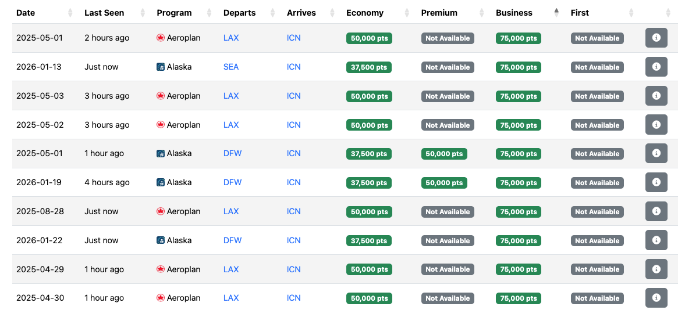Select 50,000 pts premium on 2026-01-19
Screen dimensions: 685x310
(444, 183)
